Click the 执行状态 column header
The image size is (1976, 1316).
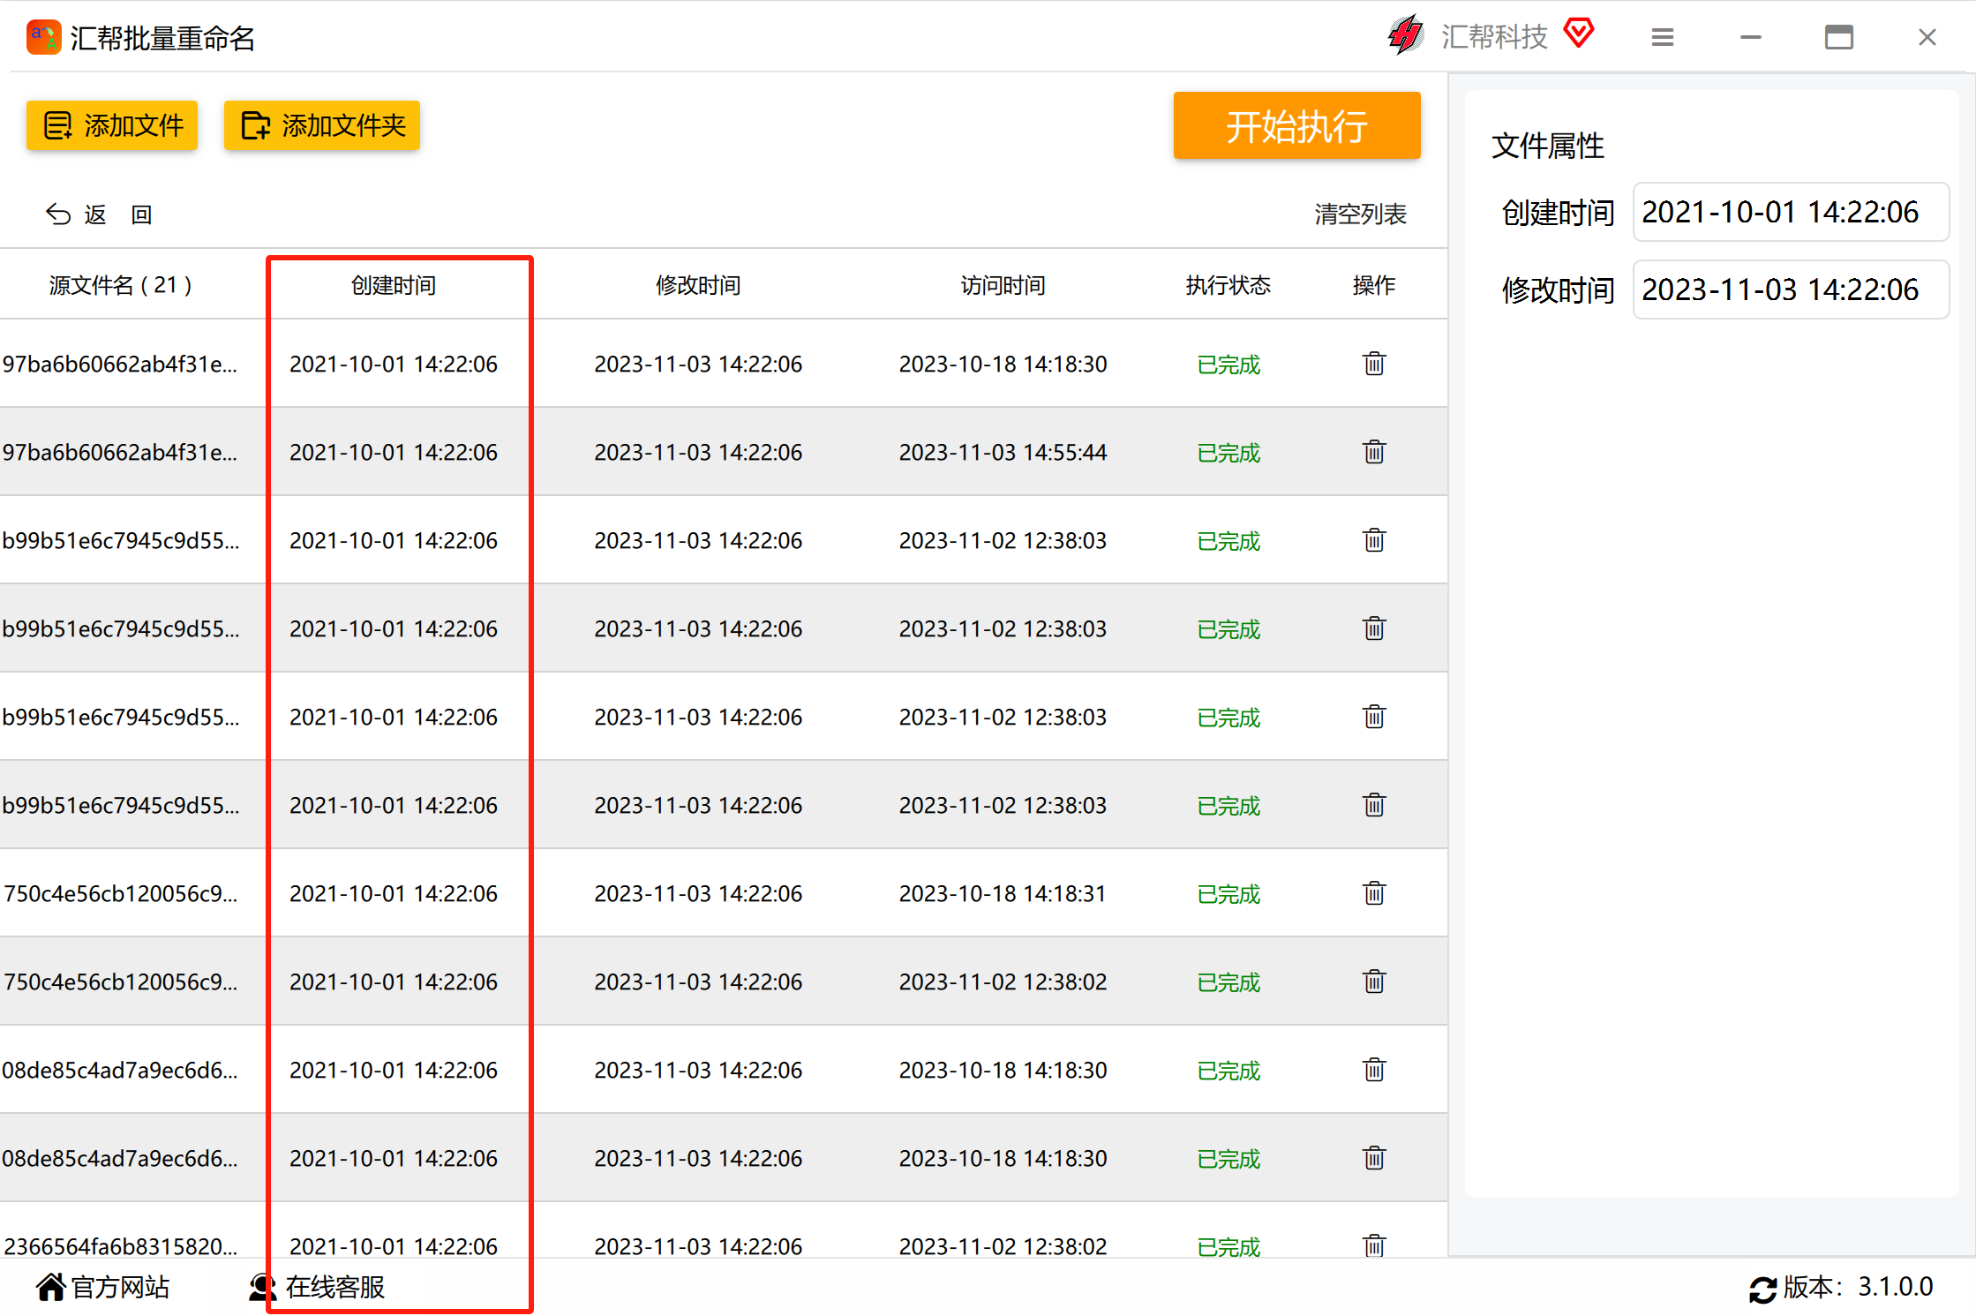(1228, 285)
